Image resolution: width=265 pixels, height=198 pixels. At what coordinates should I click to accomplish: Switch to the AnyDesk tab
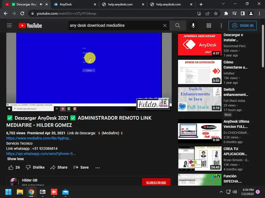pyautogui.click(x=74, y=4)
